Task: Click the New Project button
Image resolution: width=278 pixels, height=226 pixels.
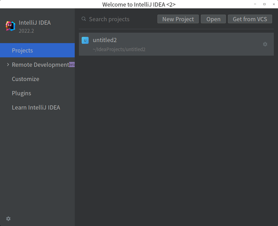Action: coord(178,19)
